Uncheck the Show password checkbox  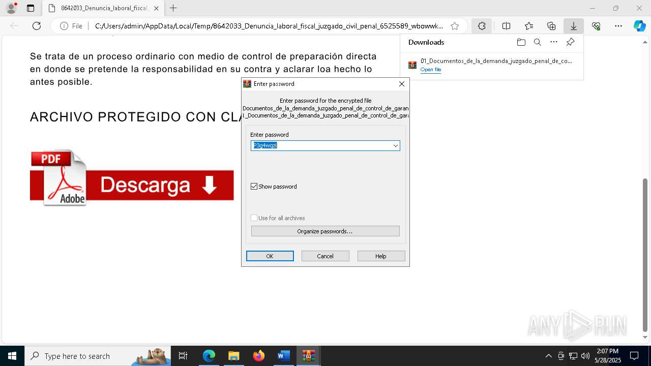[254, 187]
